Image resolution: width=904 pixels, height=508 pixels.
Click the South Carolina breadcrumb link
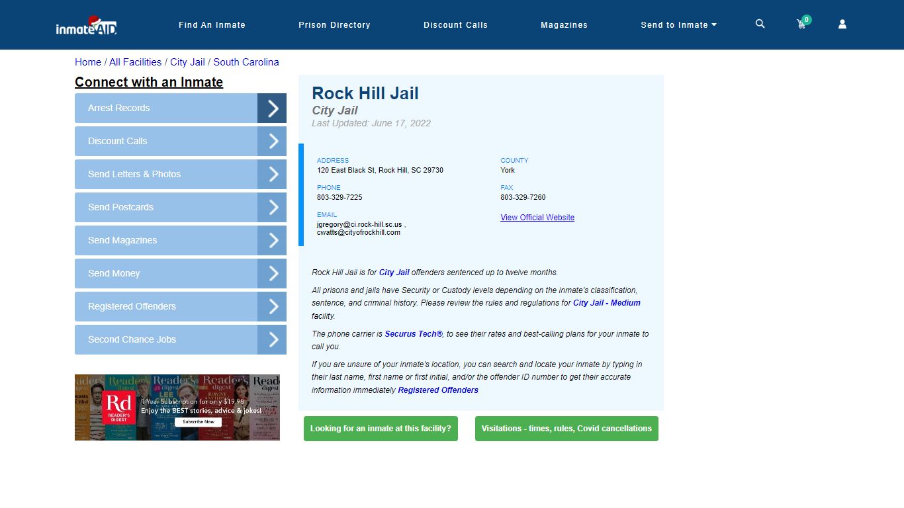click(246, 62)
